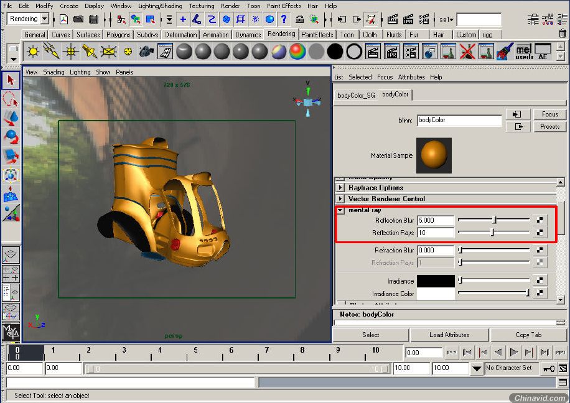Collapse the mental ray section
This screenshot has width=570, height=403.
click(340, 210)
